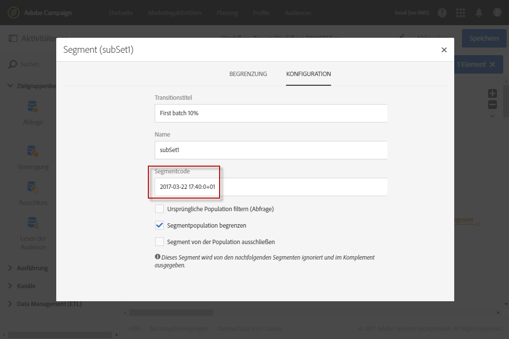Click the Segmentcode input field
This screenshot has width=509, height=339.
270,187
